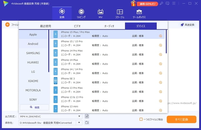Click the 高速変換 rocket button

[x=187, y=25]
